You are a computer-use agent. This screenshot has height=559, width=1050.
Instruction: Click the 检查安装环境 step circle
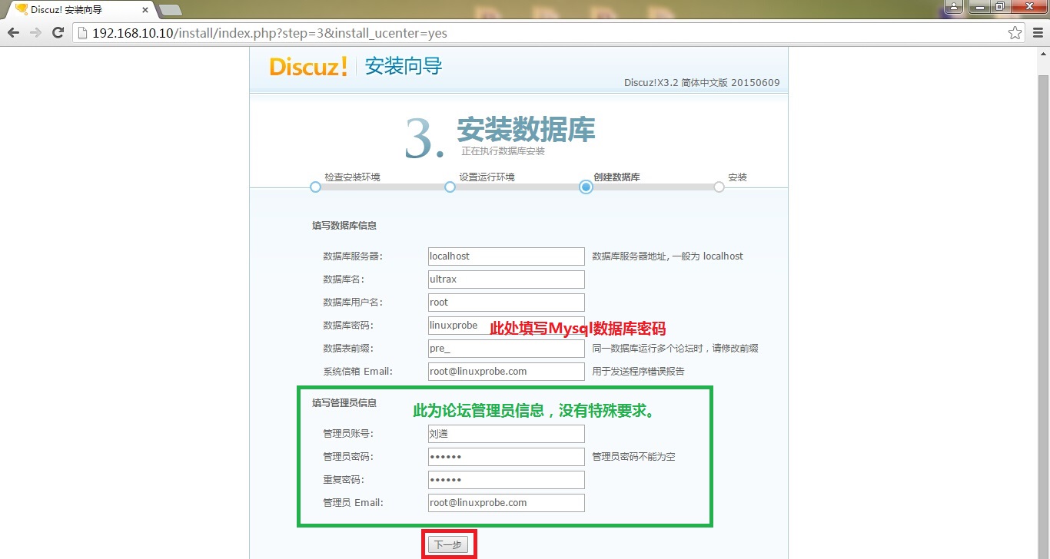315,187
